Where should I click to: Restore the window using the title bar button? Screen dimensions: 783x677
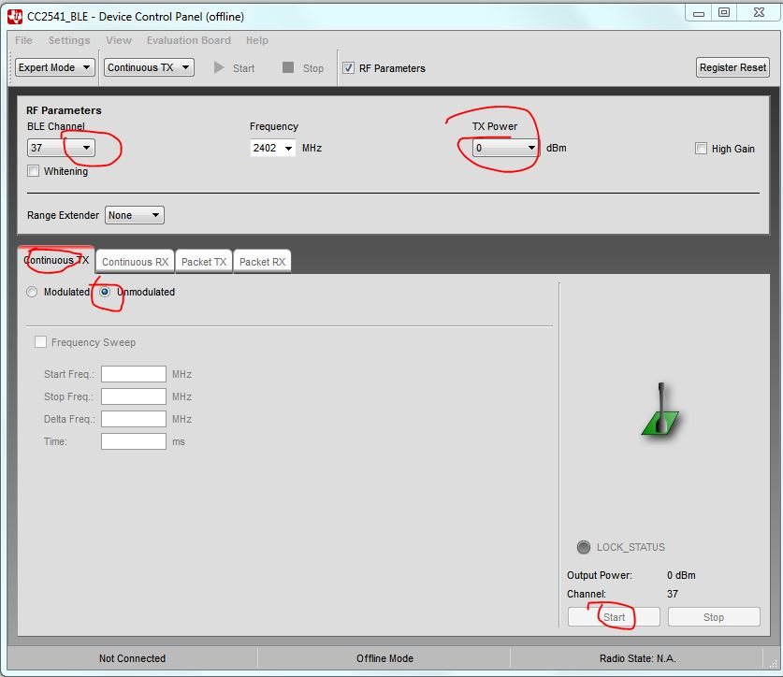tap(724, 12)
